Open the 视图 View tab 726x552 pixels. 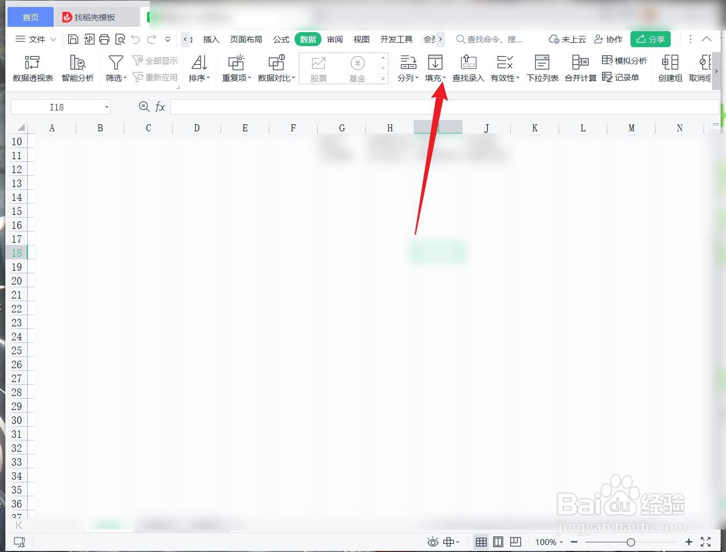(x=362, y=39)
